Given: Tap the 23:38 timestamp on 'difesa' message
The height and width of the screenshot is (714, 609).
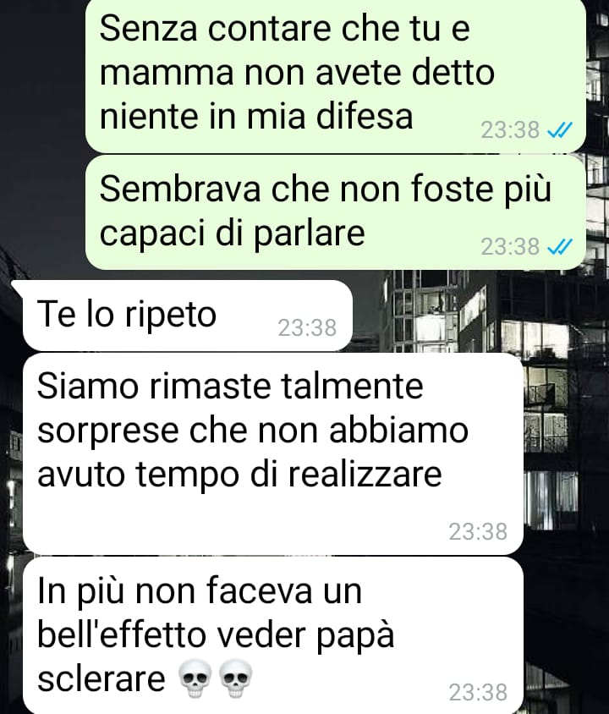Looking at the screenshot, I should pyautogui.click(x=510, y=130).
